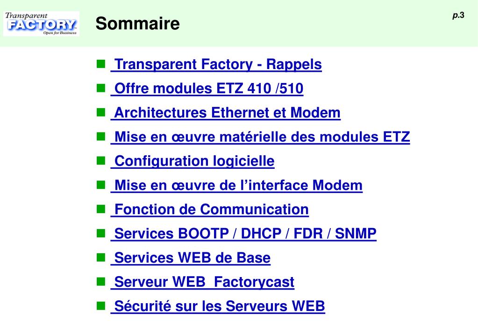This screenshot has height=333, width=478.
Task: Click the green bullet beside Configuration logicielle
Action: (x=101, y=160)
